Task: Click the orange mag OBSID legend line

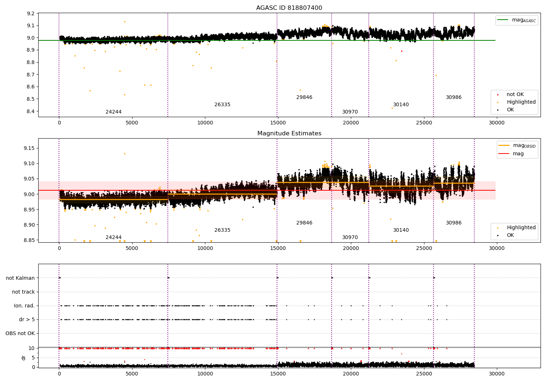Action: 504,146
